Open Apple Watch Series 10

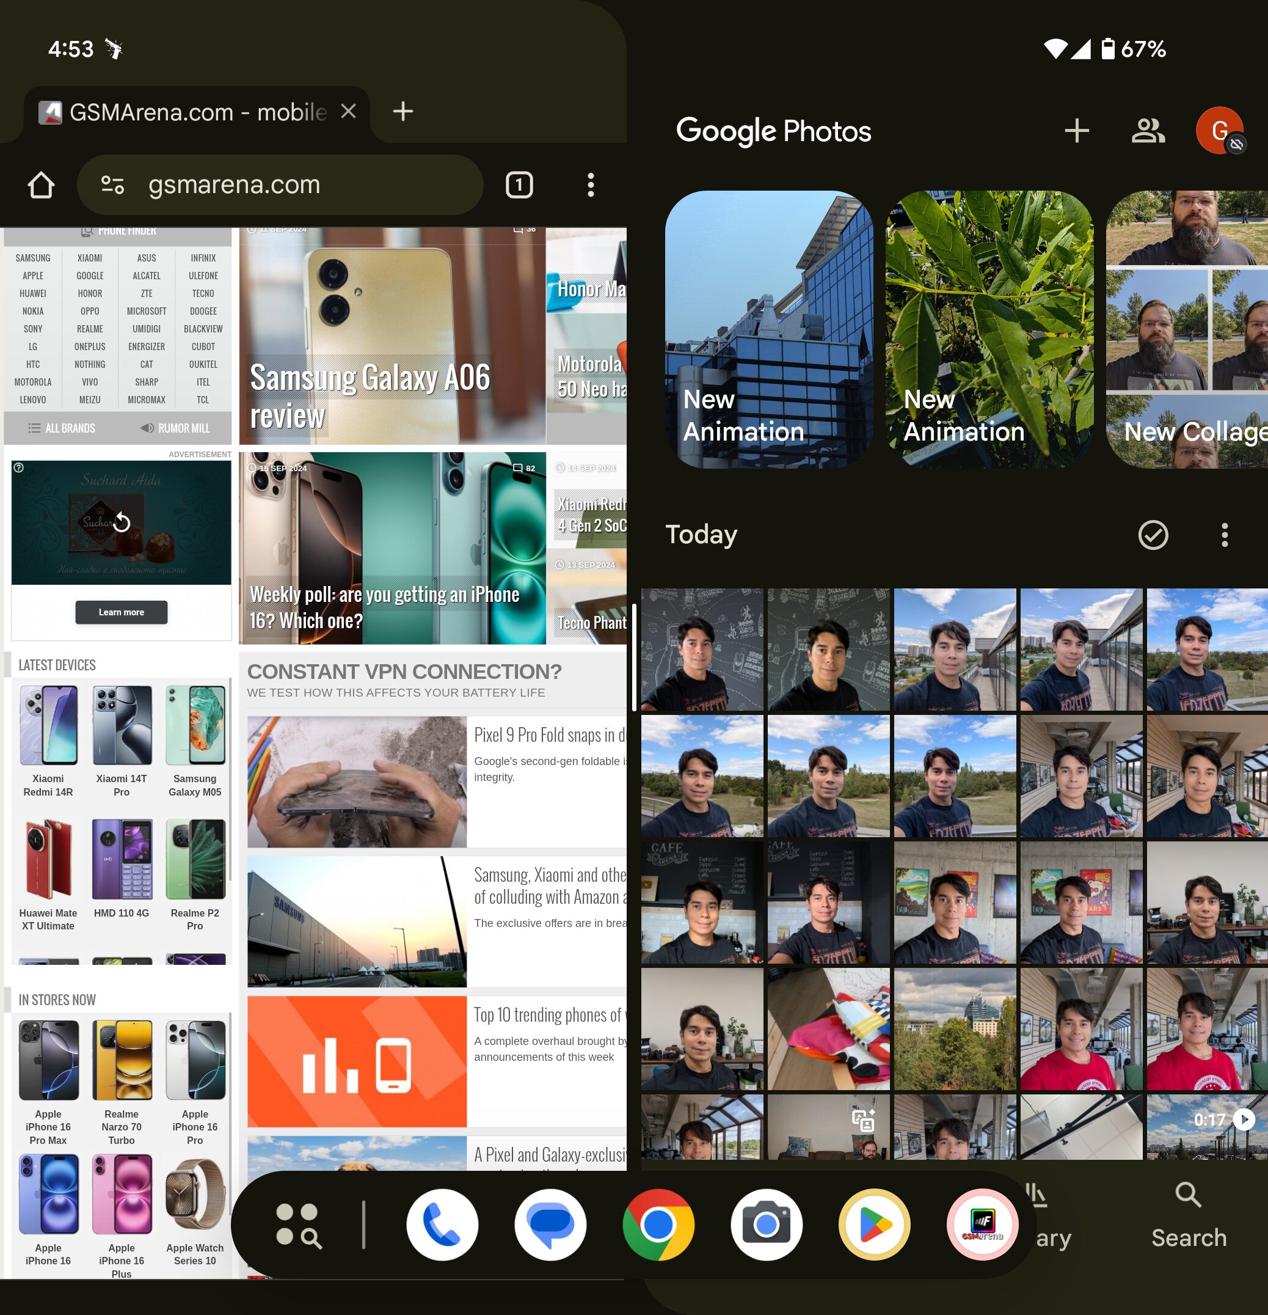click(195, 1210)
